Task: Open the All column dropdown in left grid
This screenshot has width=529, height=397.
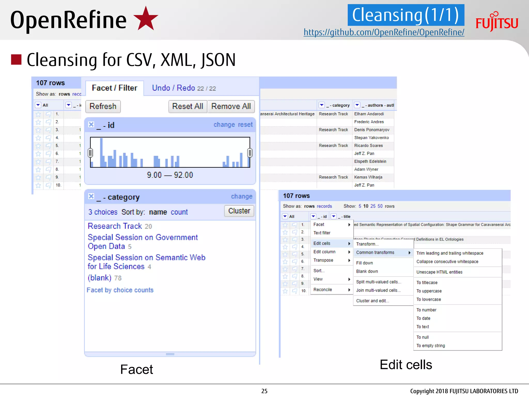Action: click(x=38, y=105)
